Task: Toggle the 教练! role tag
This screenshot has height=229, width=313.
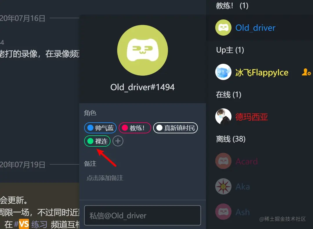Action: 135,128
